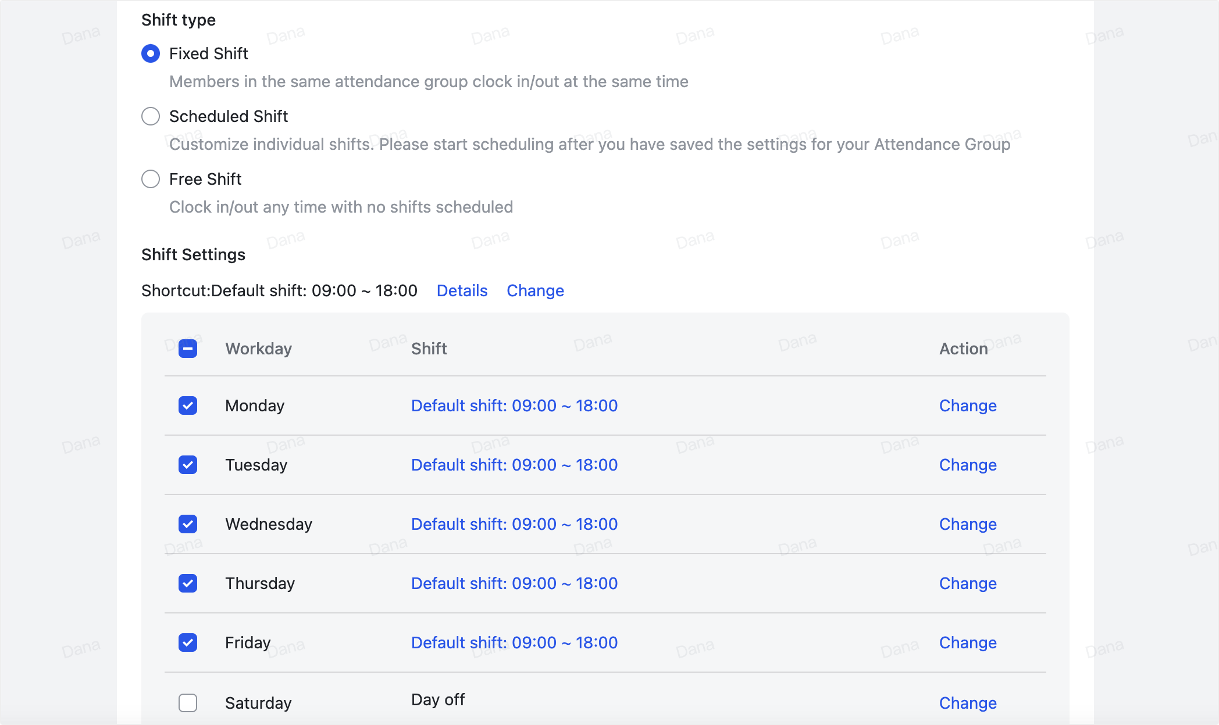Change the Monday shift
Screen dimensions: 1219x725
(x=968, y=405)
